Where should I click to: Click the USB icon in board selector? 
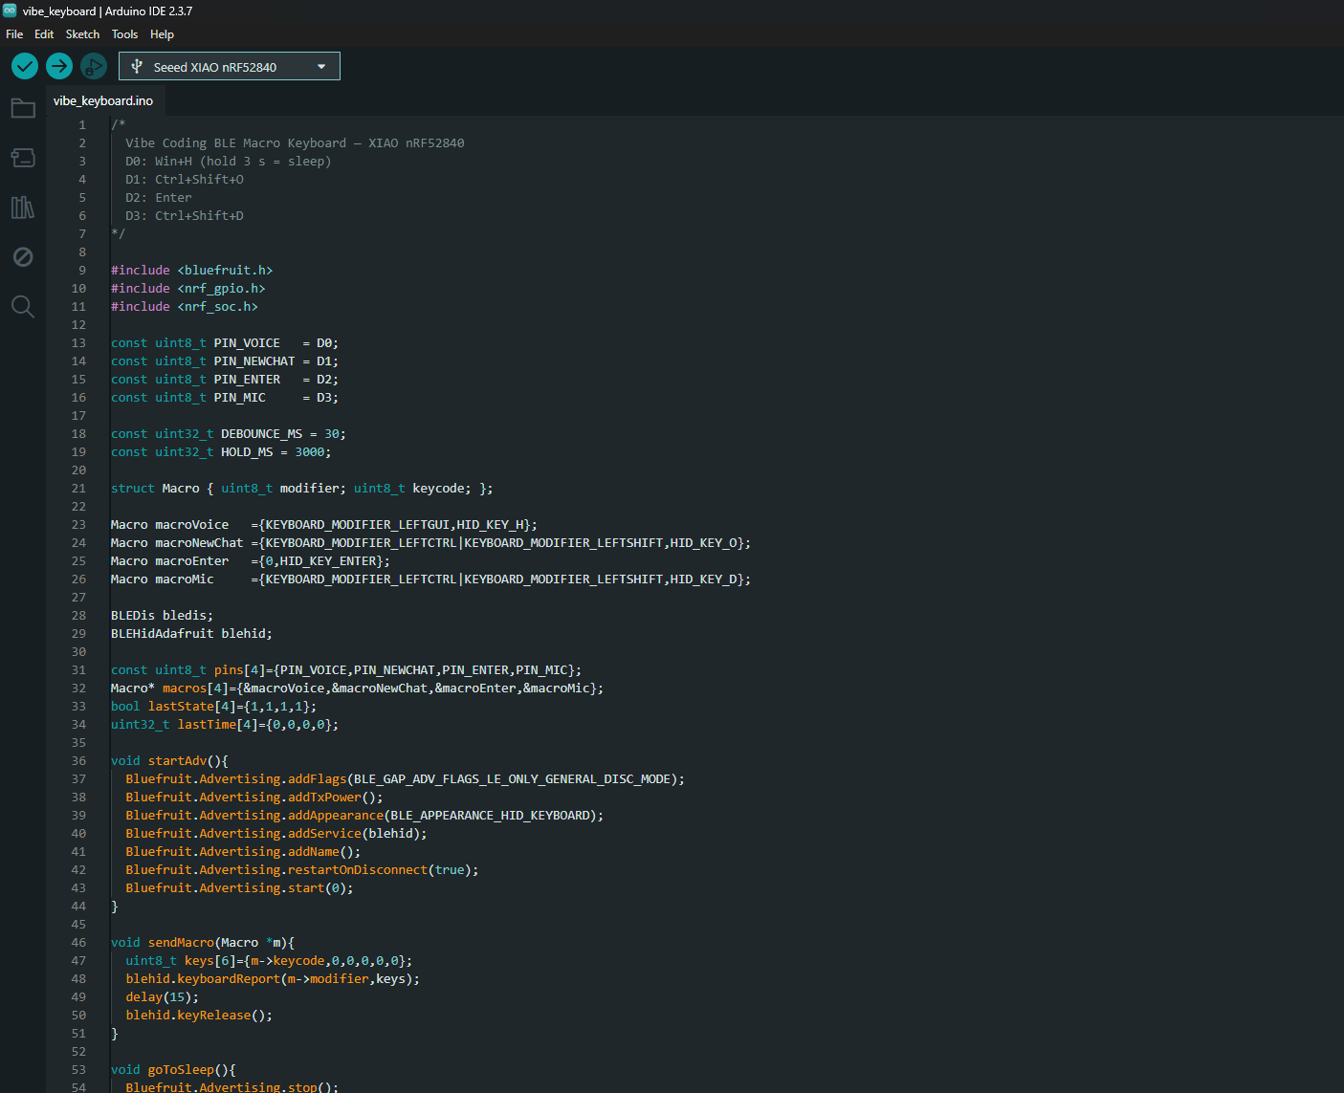pos(137,67)
